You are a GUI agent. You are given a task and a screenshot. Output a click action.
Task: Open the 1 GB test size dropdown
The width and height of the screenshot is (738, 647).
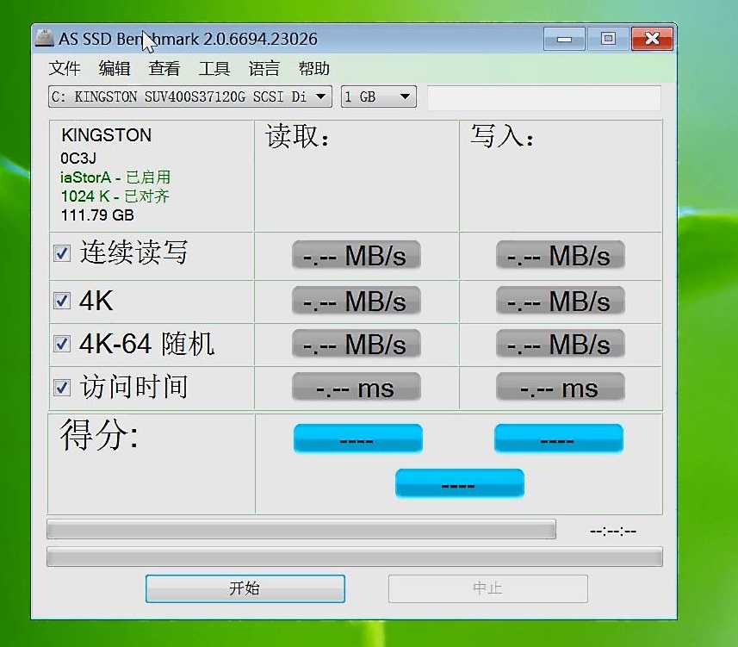click(403, 96)
